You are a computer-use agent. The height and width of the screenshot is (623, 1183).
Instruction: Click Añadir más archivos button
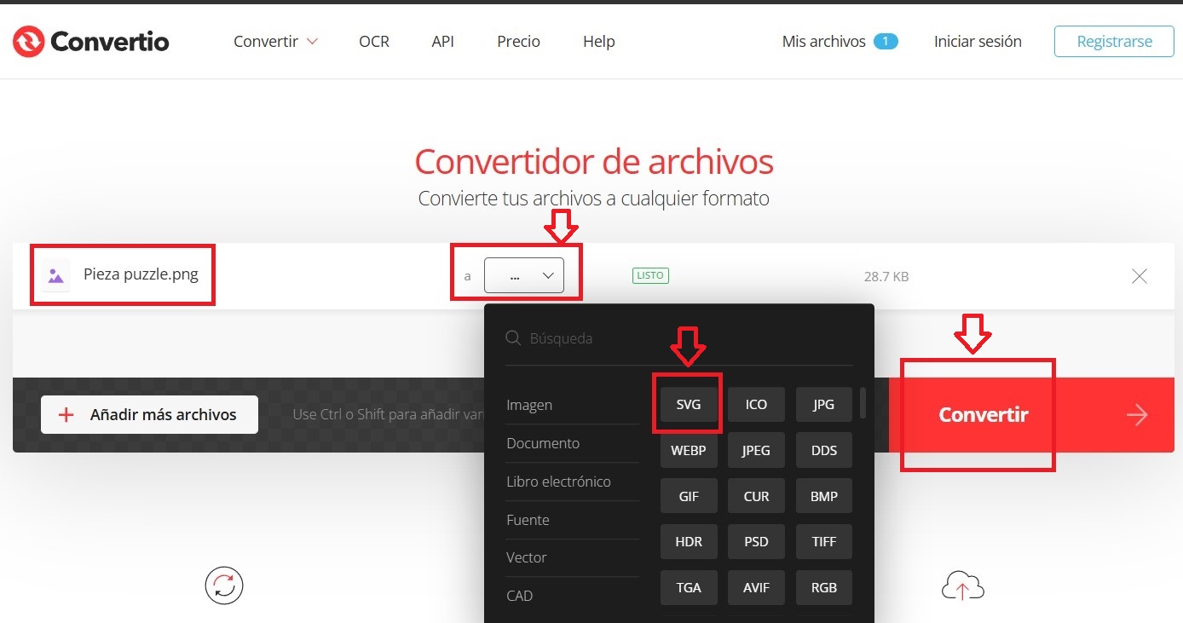pyautogui.click(x=149, y=415)
